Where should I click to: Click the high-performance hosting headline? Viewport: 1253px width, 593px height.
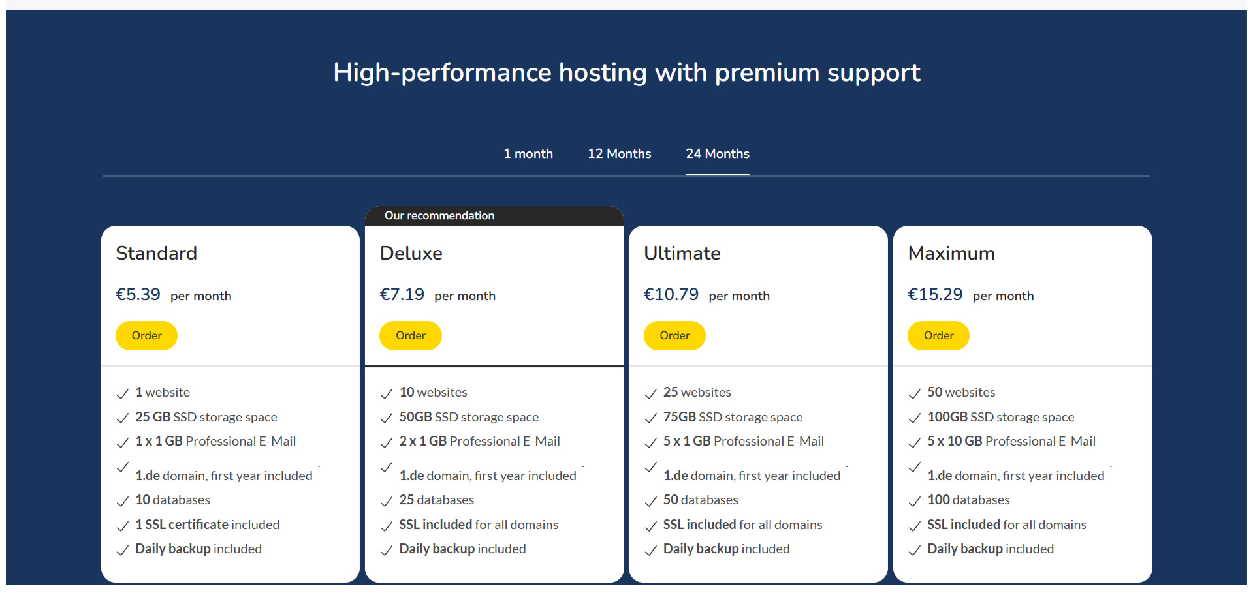click(x=626, y=72)
